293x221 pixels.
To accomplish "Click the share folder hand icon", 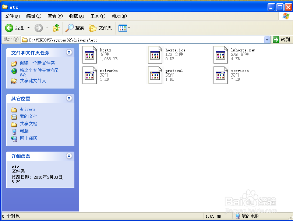I will coord(14,81).
